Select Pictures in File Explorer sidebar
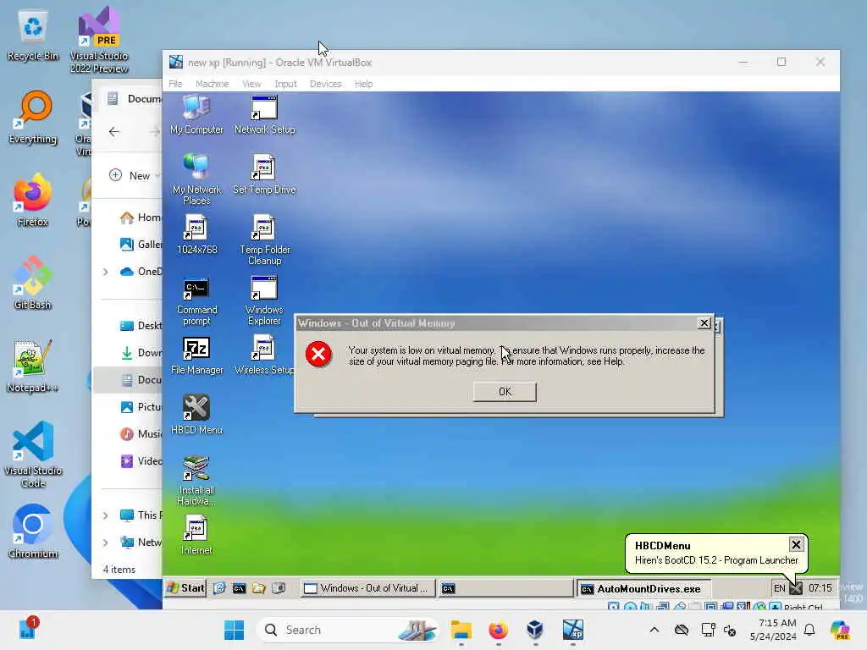This screenshot has height=650, width=867. click(141, 407)
